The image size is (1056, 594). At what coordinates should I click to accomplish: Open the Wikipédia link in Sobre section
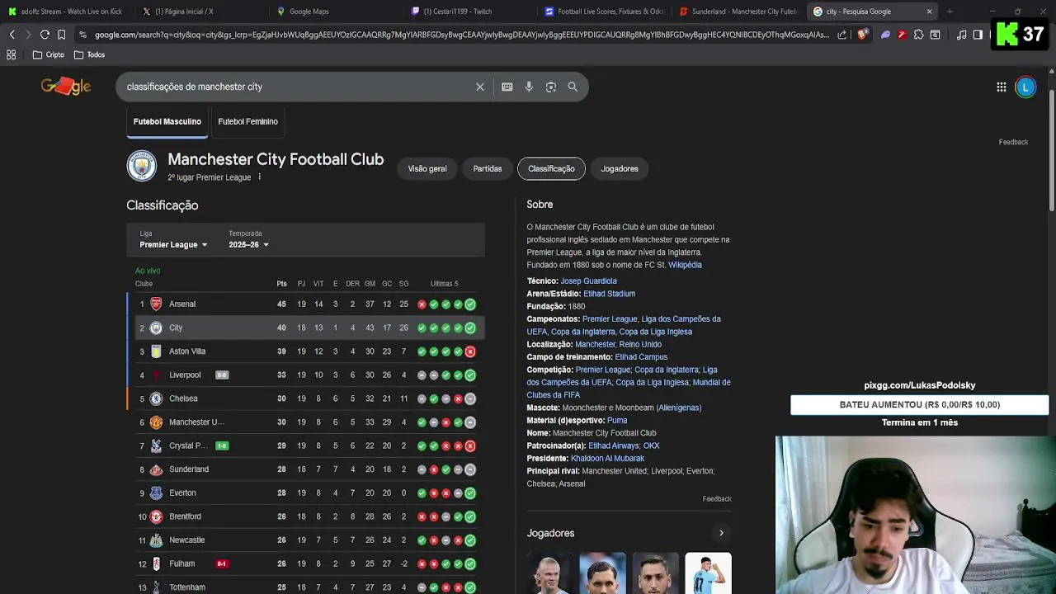tap(685, 265)
